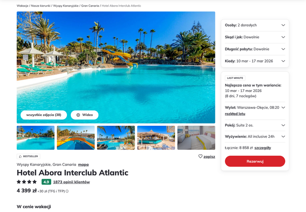306x212 pixels.
Task: Select the hotel room bedroom thumbnail
Action: click(x=196, y=138)
